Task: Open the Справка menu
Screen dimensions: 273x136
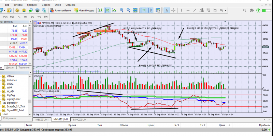Action: click(x=71, y=5)
